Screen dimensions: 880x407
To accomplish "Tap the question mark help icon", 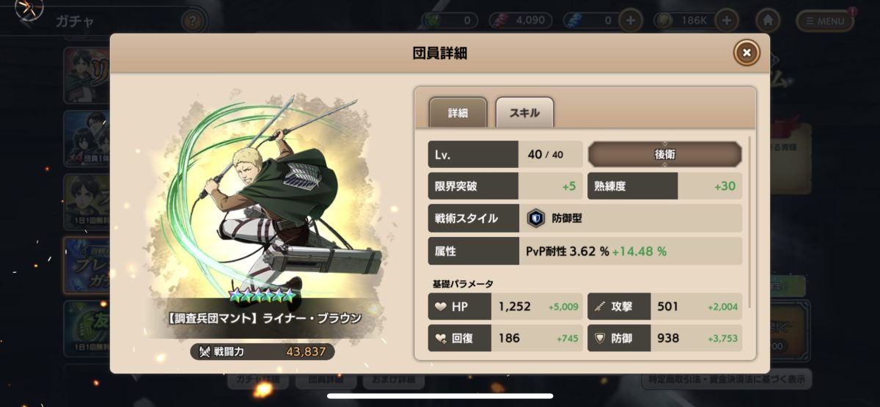I will [x=192, y=21].
